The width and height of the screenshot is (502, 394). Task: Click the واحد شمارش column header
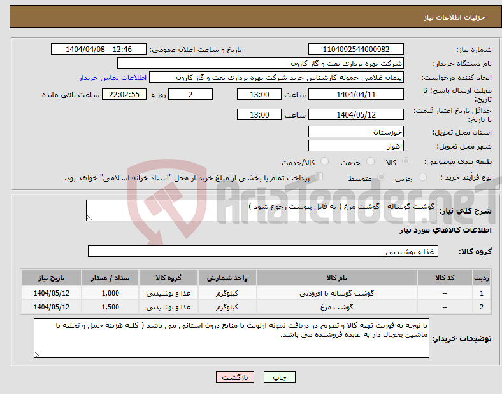[x=227, y=278]
